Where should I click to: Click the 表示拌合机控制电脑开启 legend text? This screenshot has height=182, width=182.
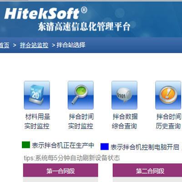coord(145,147)
